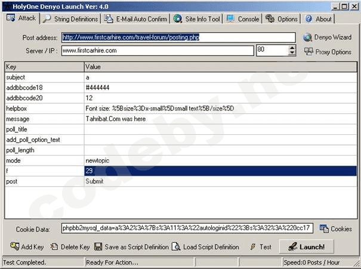Open the Console tab
Screen dimensions: 361x269
tap(243, 19)
